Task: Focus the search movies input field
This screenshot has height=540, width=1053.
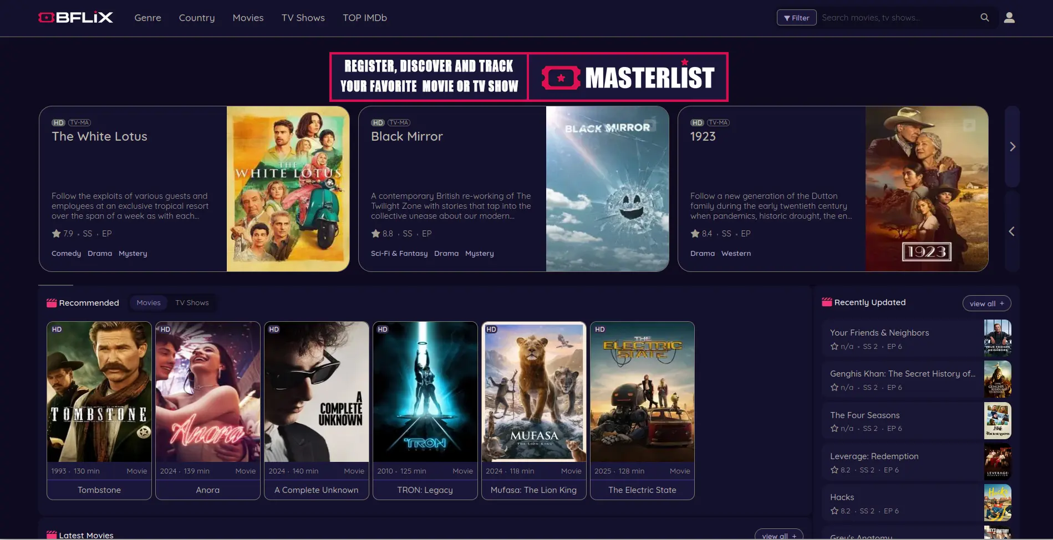Action: pyautogui.click(x=897, y=18)
